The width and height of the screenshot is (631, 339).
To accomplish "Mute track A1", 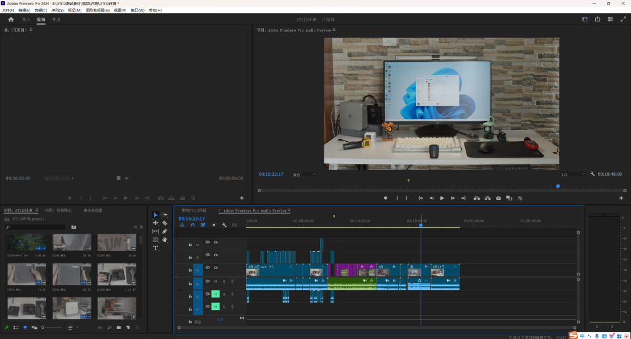I will coord(216,282).
